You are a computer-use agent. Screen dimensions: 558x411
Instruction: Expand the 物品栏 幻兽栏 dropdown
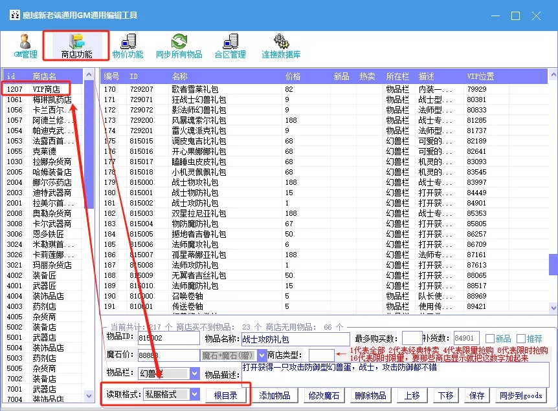(194, 374)
